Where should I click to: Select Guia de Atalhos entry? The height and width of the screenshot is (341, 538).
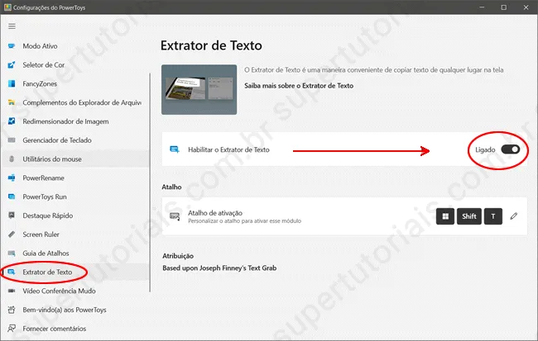46,253
